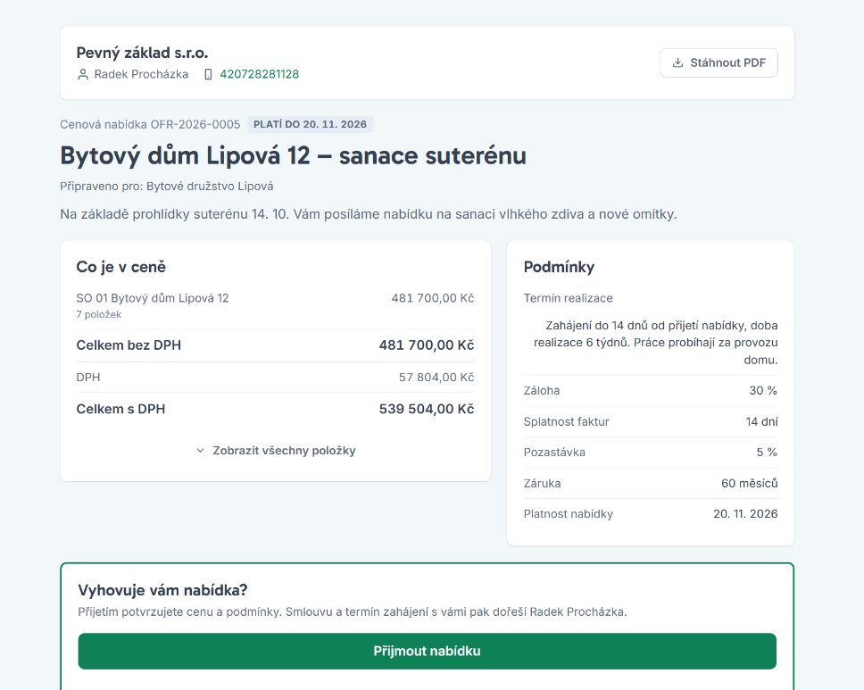Click the Stáhnout PDF button label
The image size is (864, 690).
coord(728,62)
